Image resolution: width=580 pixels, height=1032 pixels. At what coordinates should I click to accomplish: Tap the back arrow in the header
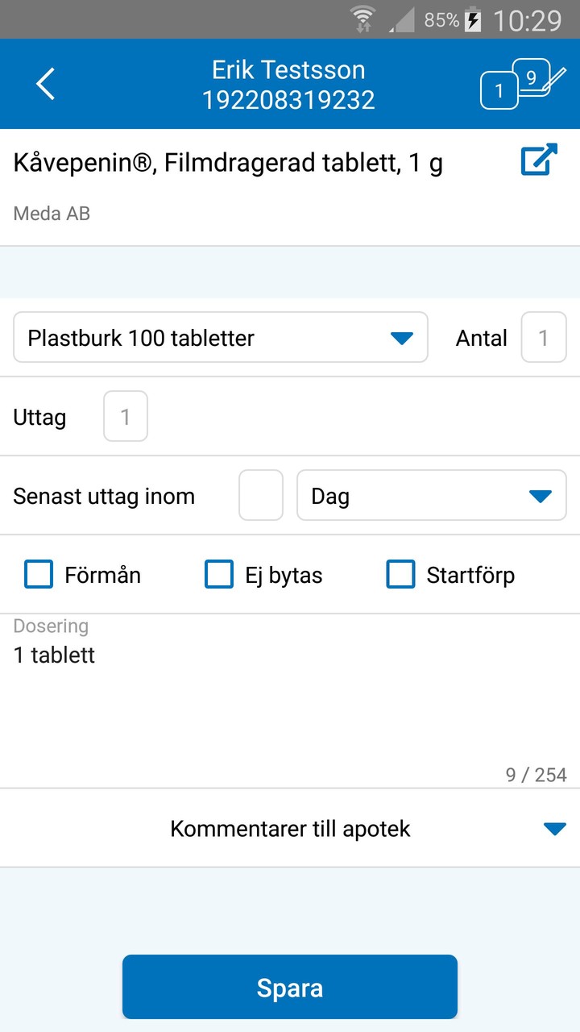coord(45,83)
